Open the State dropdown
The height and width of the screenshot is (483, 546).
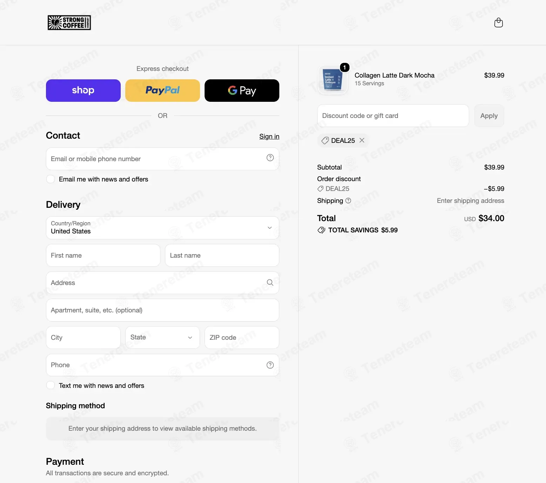[x=162, y=337]
